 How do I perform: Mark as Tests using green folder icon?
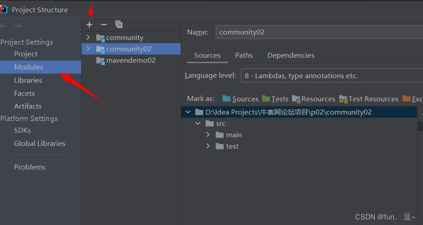pos(266,99)
